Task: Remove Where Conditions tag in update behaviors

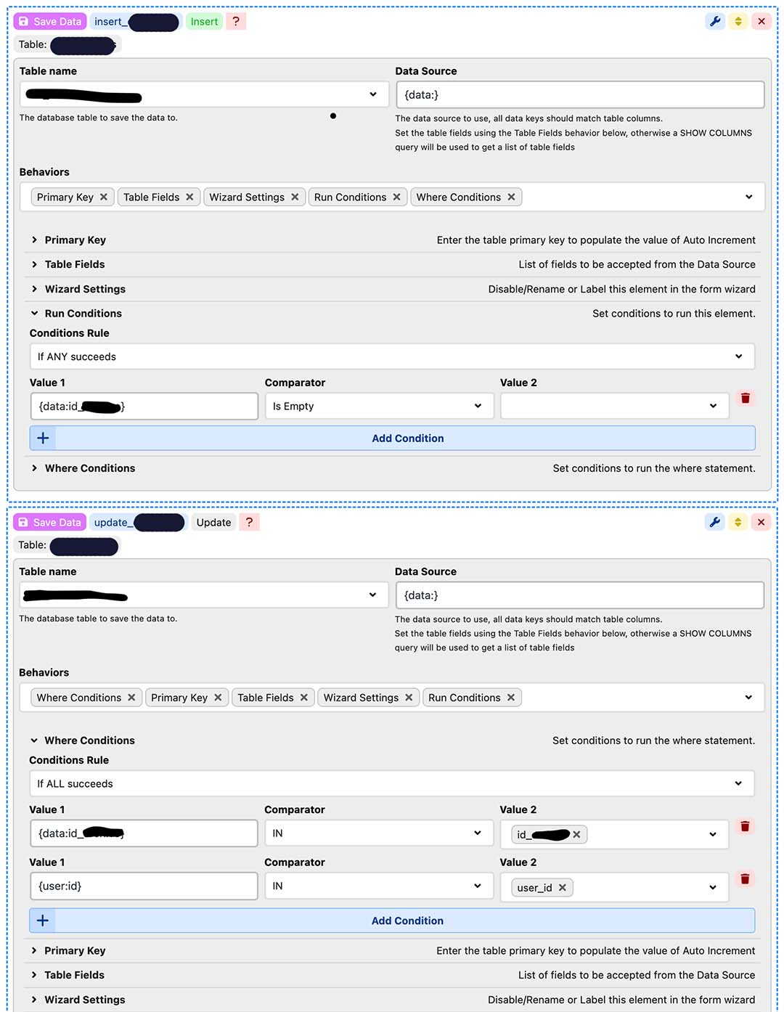Action: [x=131, y=698]
